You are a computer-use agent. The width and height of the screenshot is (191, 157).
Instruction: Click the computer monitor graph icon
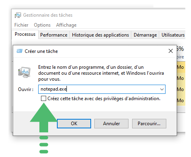24,72
